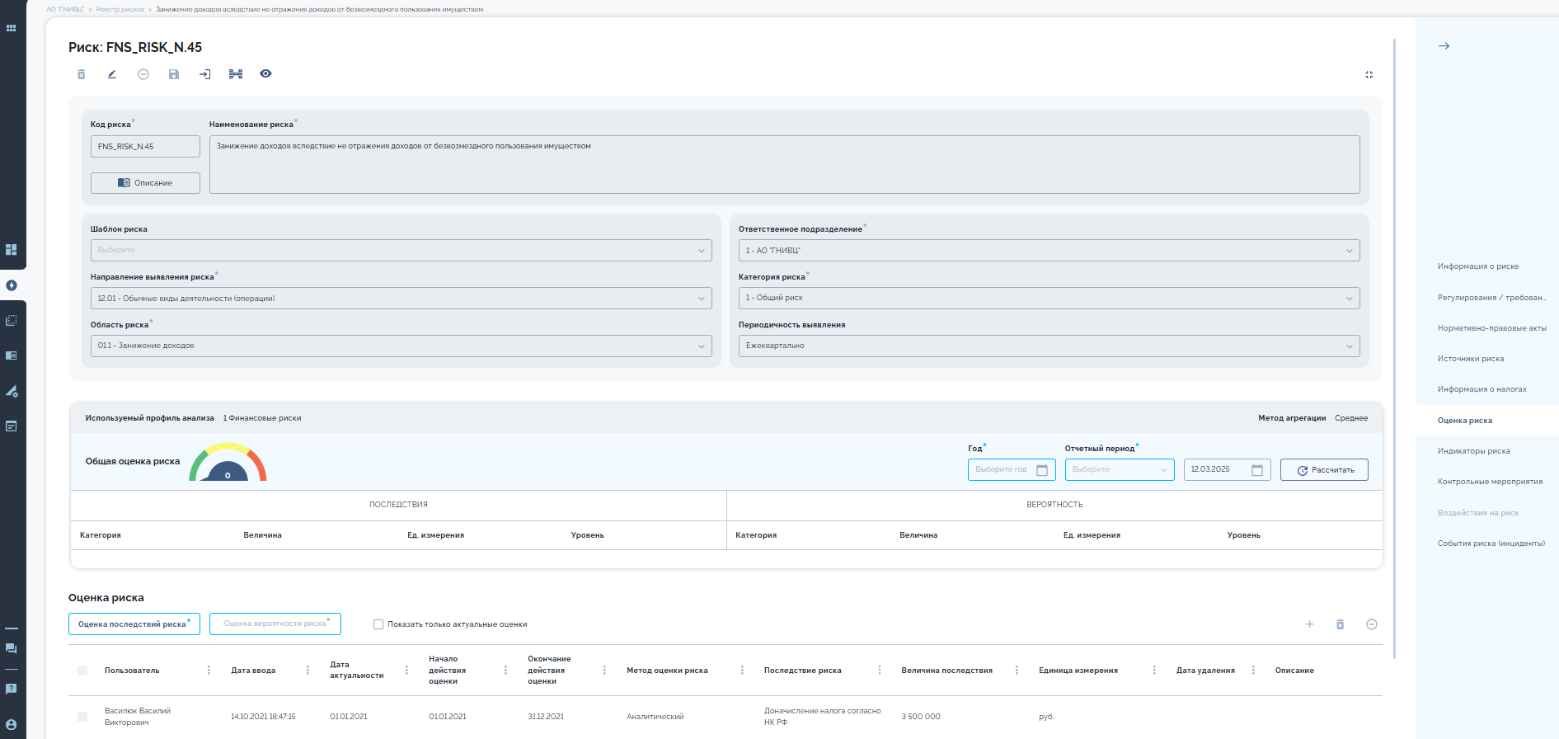Image resolution: width=1559 pixels, height=739 pixels.
Task: Click the 3 500 000 value cell
Action: [921, 717]
